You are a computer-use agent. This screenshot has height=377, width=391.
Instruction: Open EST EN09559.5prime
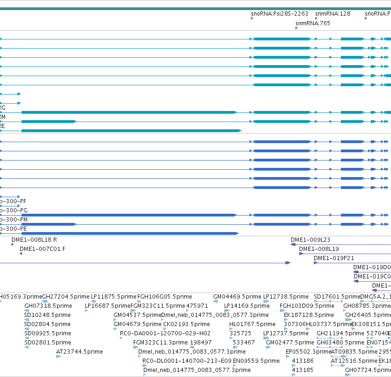(256, 361)
